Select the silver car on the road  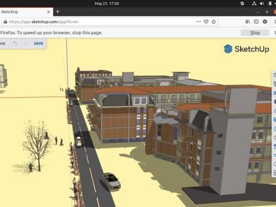tap(111, 181)
